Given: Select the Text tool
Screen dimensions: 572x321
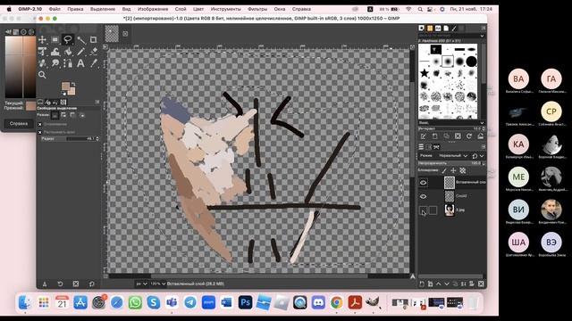Looking at the screenshot, I should (80, 63).
